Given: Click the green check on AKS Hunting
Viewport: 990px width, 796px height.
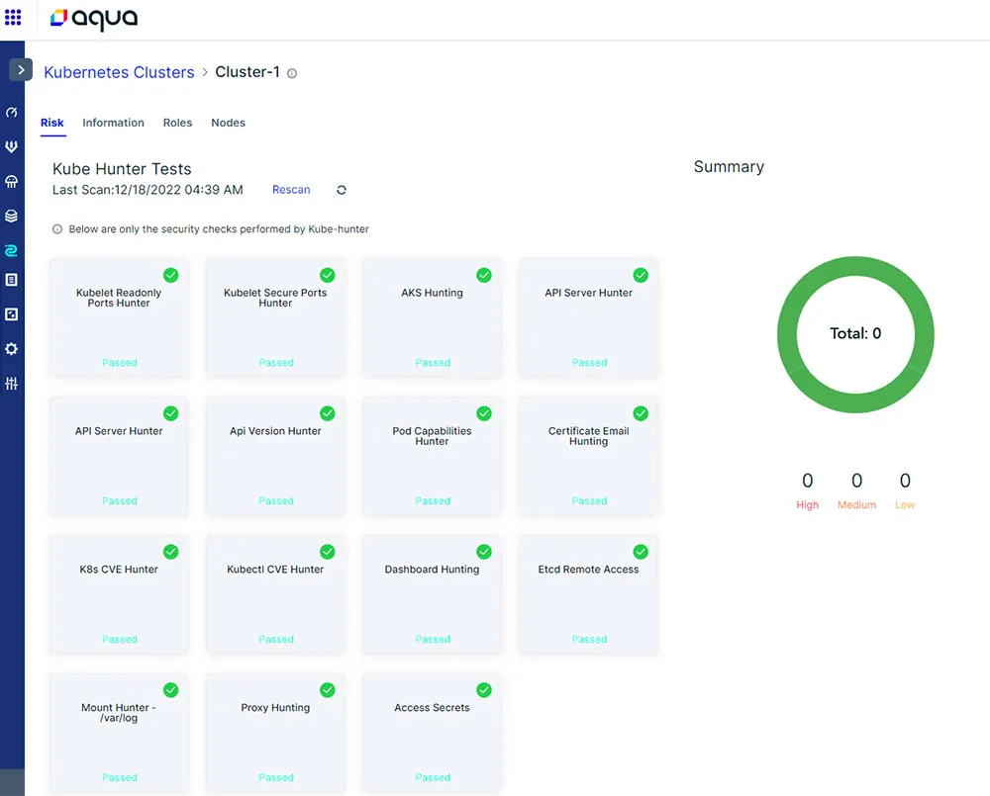Looking at the screenshot, I should pyautogui.click(x=484, y=275).
